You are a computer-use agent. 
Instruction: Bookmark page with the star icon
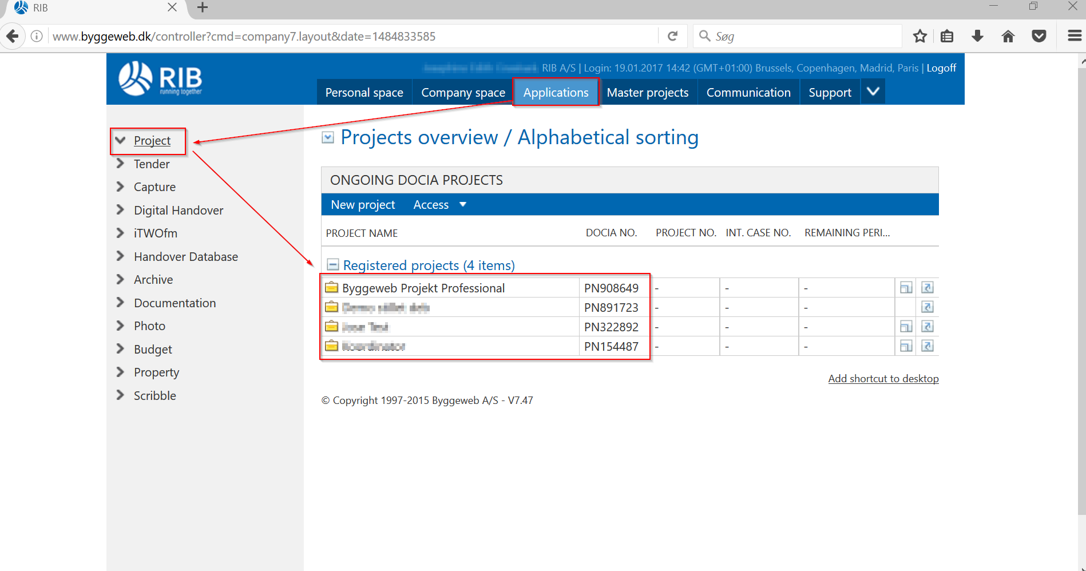tap(920, 37)
